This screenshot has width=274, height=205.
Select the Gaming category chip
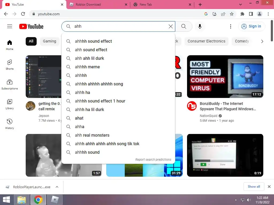pos(50,41)
